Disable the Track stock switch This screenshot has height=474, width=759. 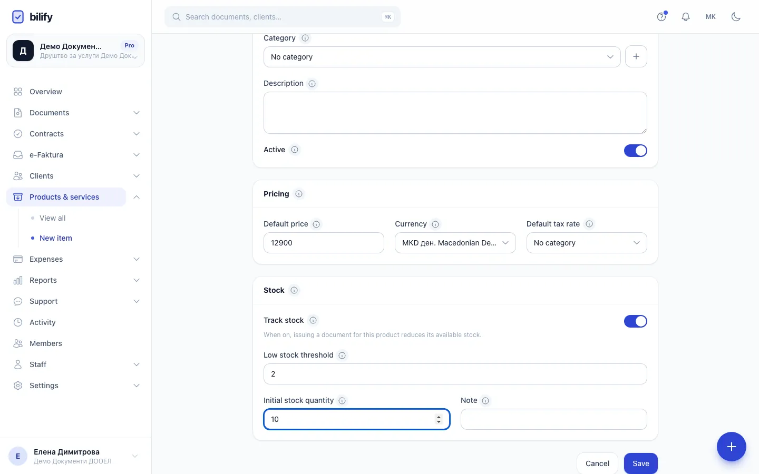point(636,321)
